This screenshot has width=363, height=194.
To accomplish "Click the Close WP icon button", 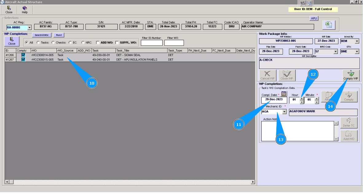I will (287, 75).
